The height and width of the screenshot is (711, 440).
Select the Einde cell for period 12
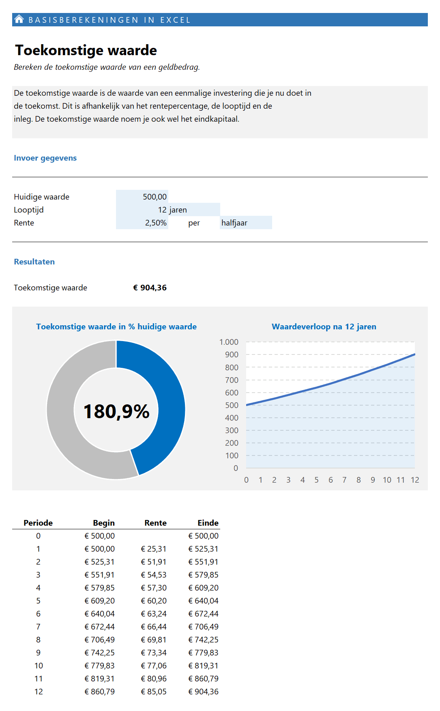coord(203,692)
